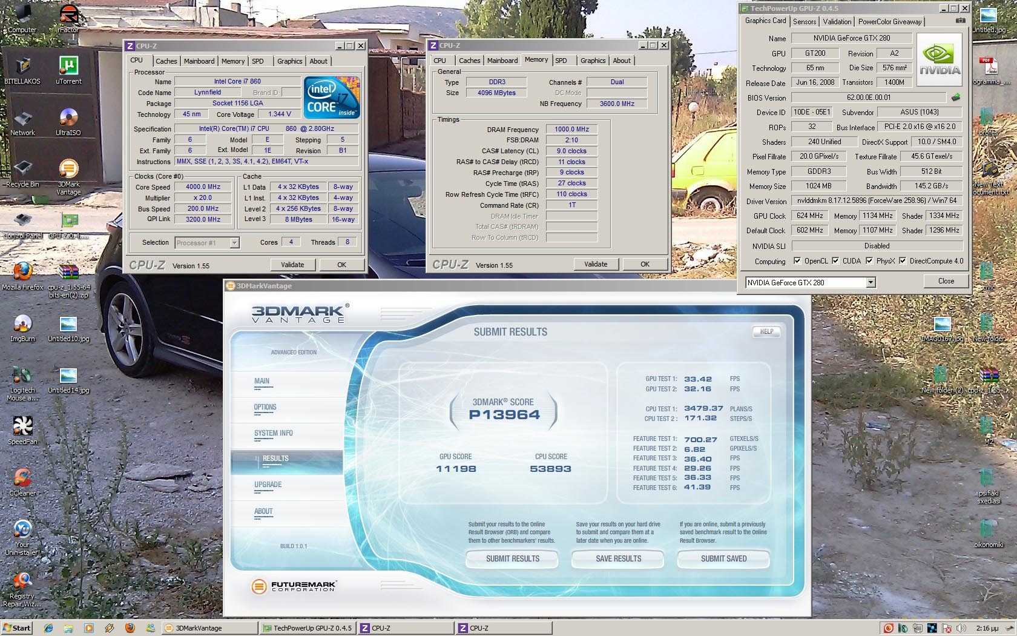
Task: Click the 3DMark score value P13964
Action: (x=504, y=415)
